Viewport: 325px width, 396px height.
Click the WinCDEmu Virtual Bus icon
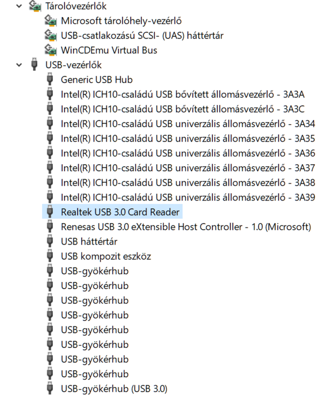coord(49,50)
